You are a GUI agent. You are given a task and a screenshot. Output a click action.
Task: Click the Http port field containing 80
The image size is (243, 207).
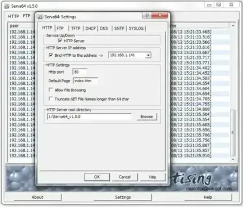[80, 72]
